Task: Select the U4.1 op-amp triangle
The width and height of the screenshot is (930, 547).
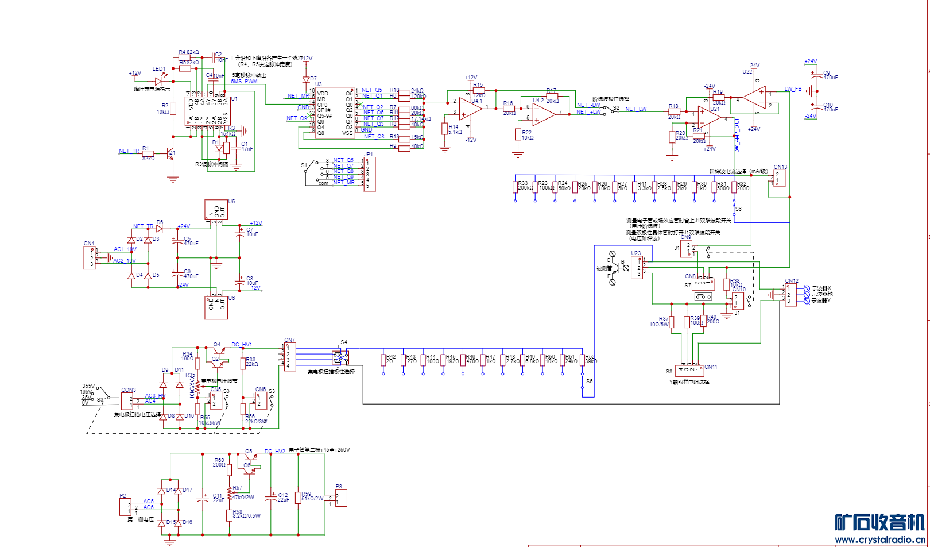Action: point(470,108)
